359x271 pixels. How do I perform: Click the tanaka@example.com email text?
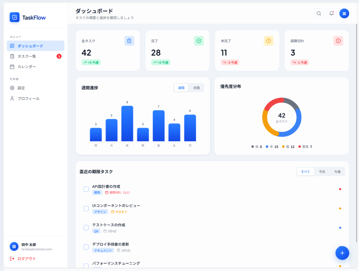tap(37, 249)
